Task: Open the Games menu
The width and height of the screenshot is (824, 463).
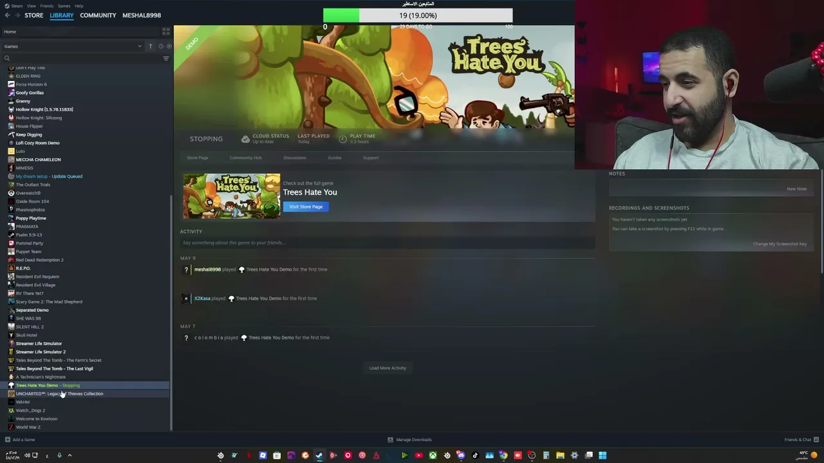Action: 64,6
